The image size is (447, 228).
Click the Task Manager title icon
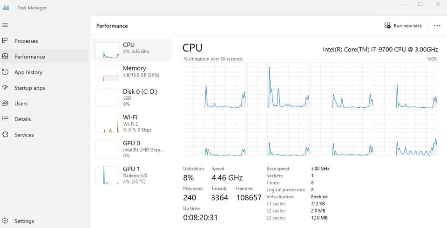point(6,8)
